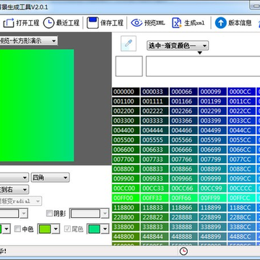Image resolution: width=260 pixels, height=260 pixels.
Task: Click the 尾色 teal-green color swatch
Action: click(94, 229)
